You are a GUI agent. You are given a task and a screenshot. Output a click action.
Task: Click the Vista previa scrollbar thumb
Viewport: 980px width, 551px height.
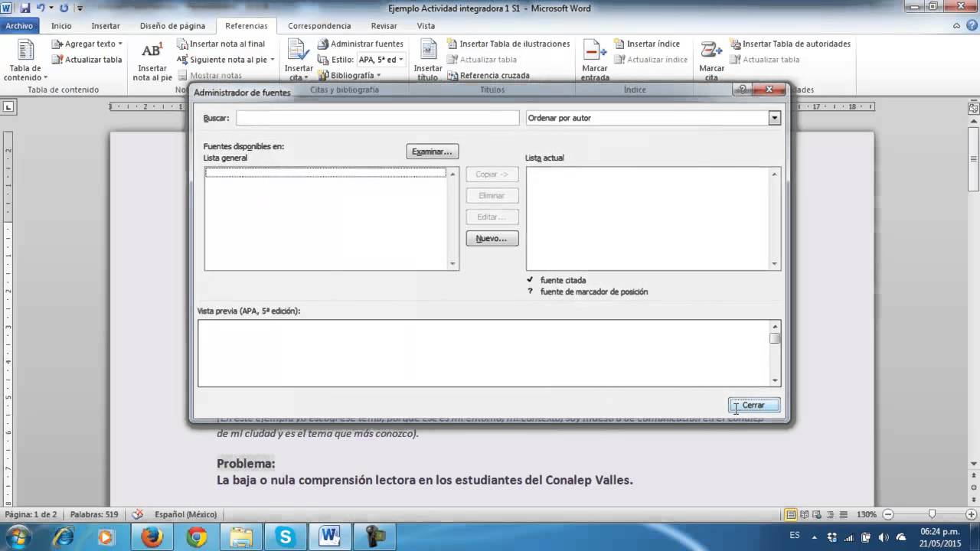coord(775,338)
